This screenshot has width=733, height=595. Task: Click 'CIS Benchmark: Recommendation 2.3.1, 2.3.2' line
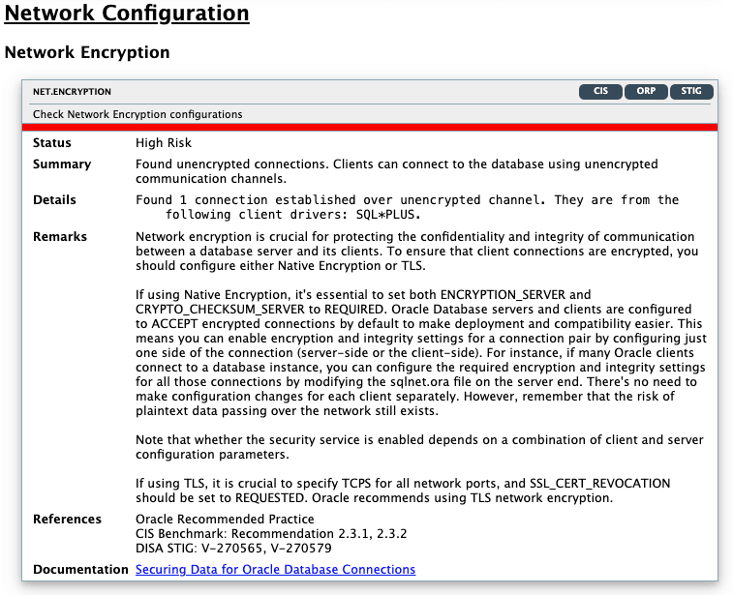coord(271,534)
